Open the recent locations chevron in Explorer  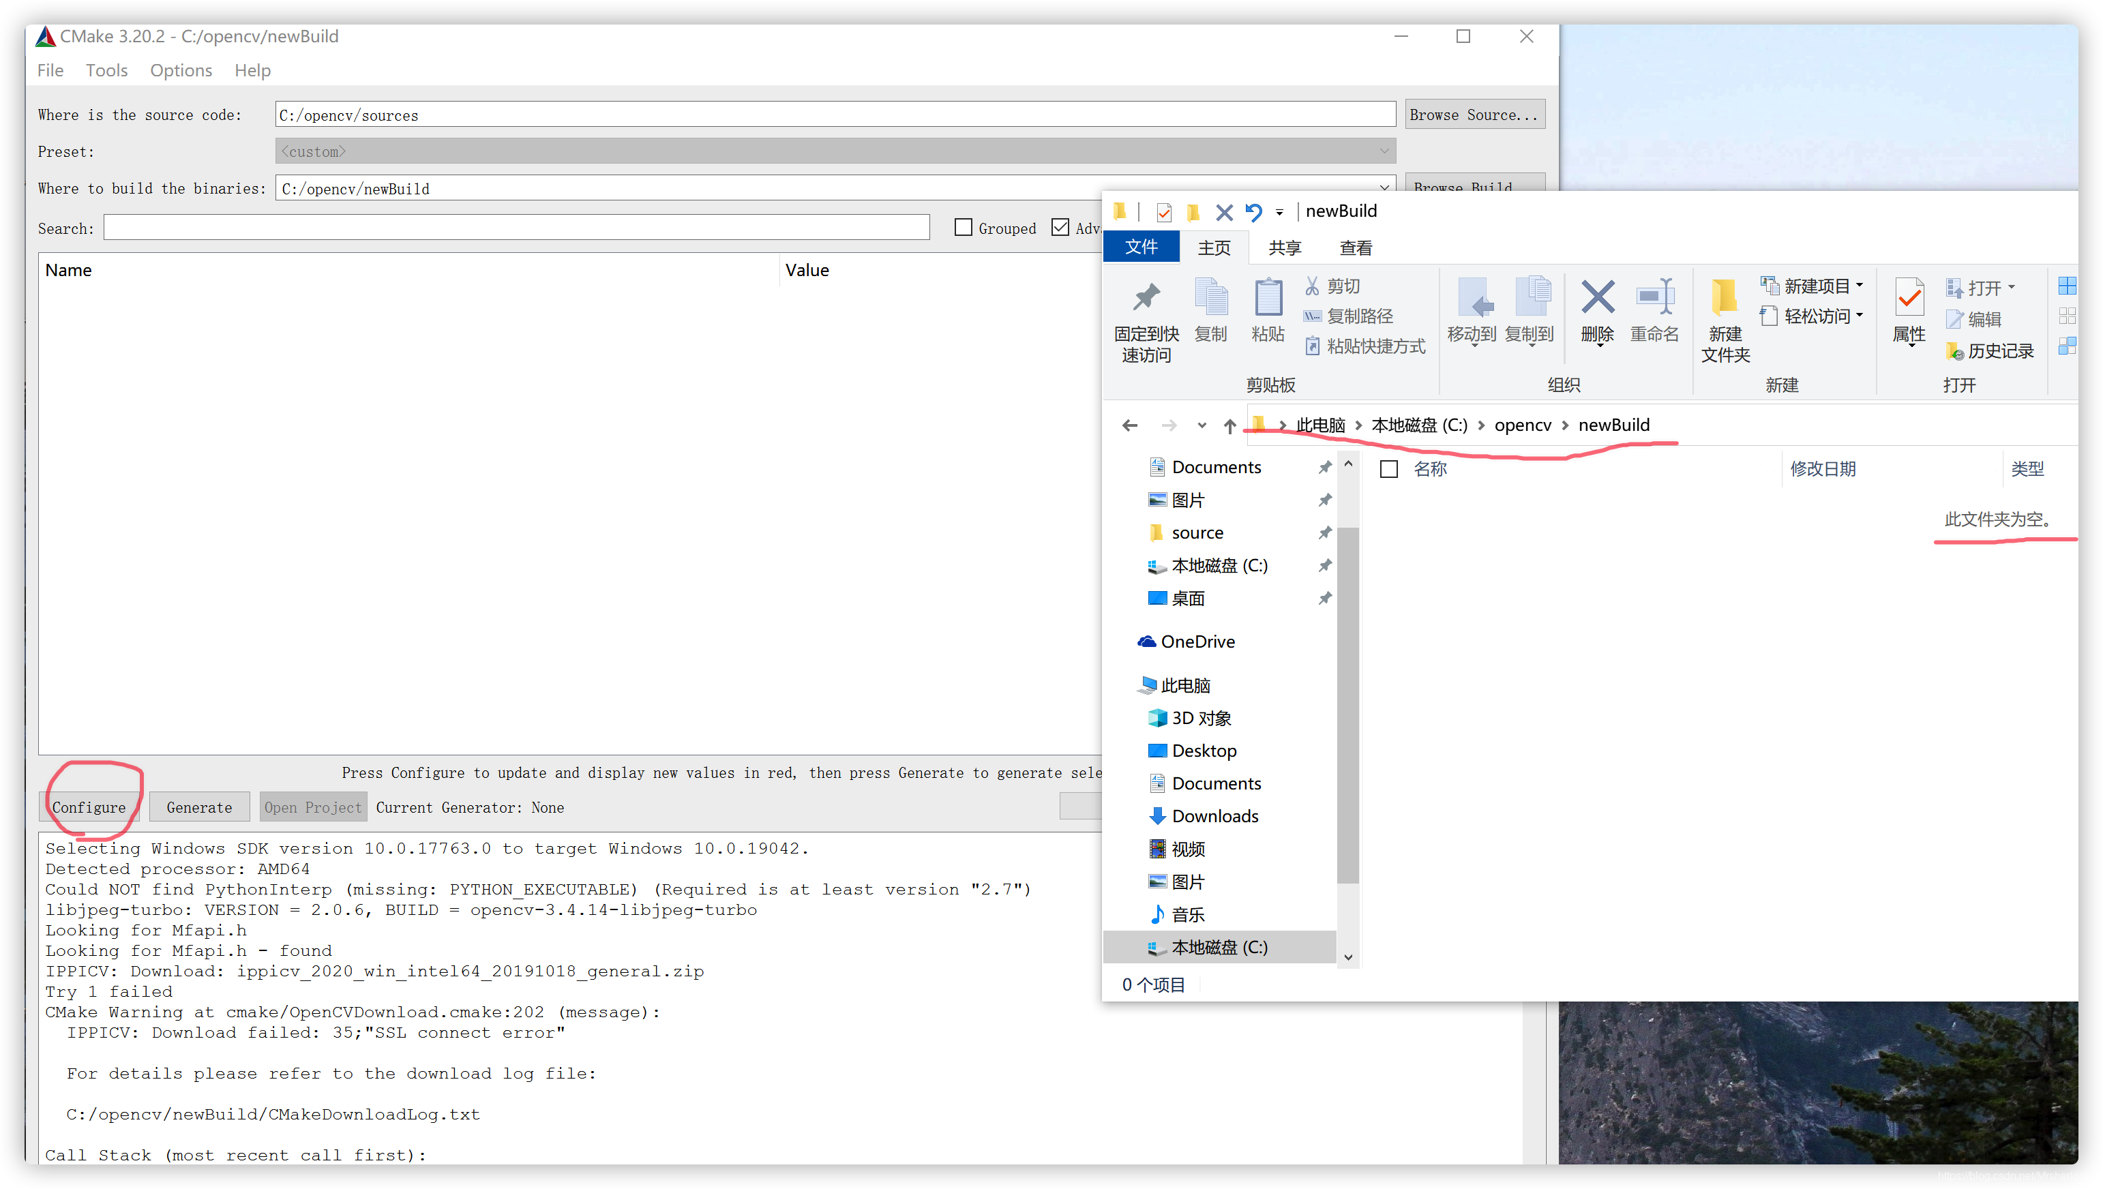pos(1202,425)
